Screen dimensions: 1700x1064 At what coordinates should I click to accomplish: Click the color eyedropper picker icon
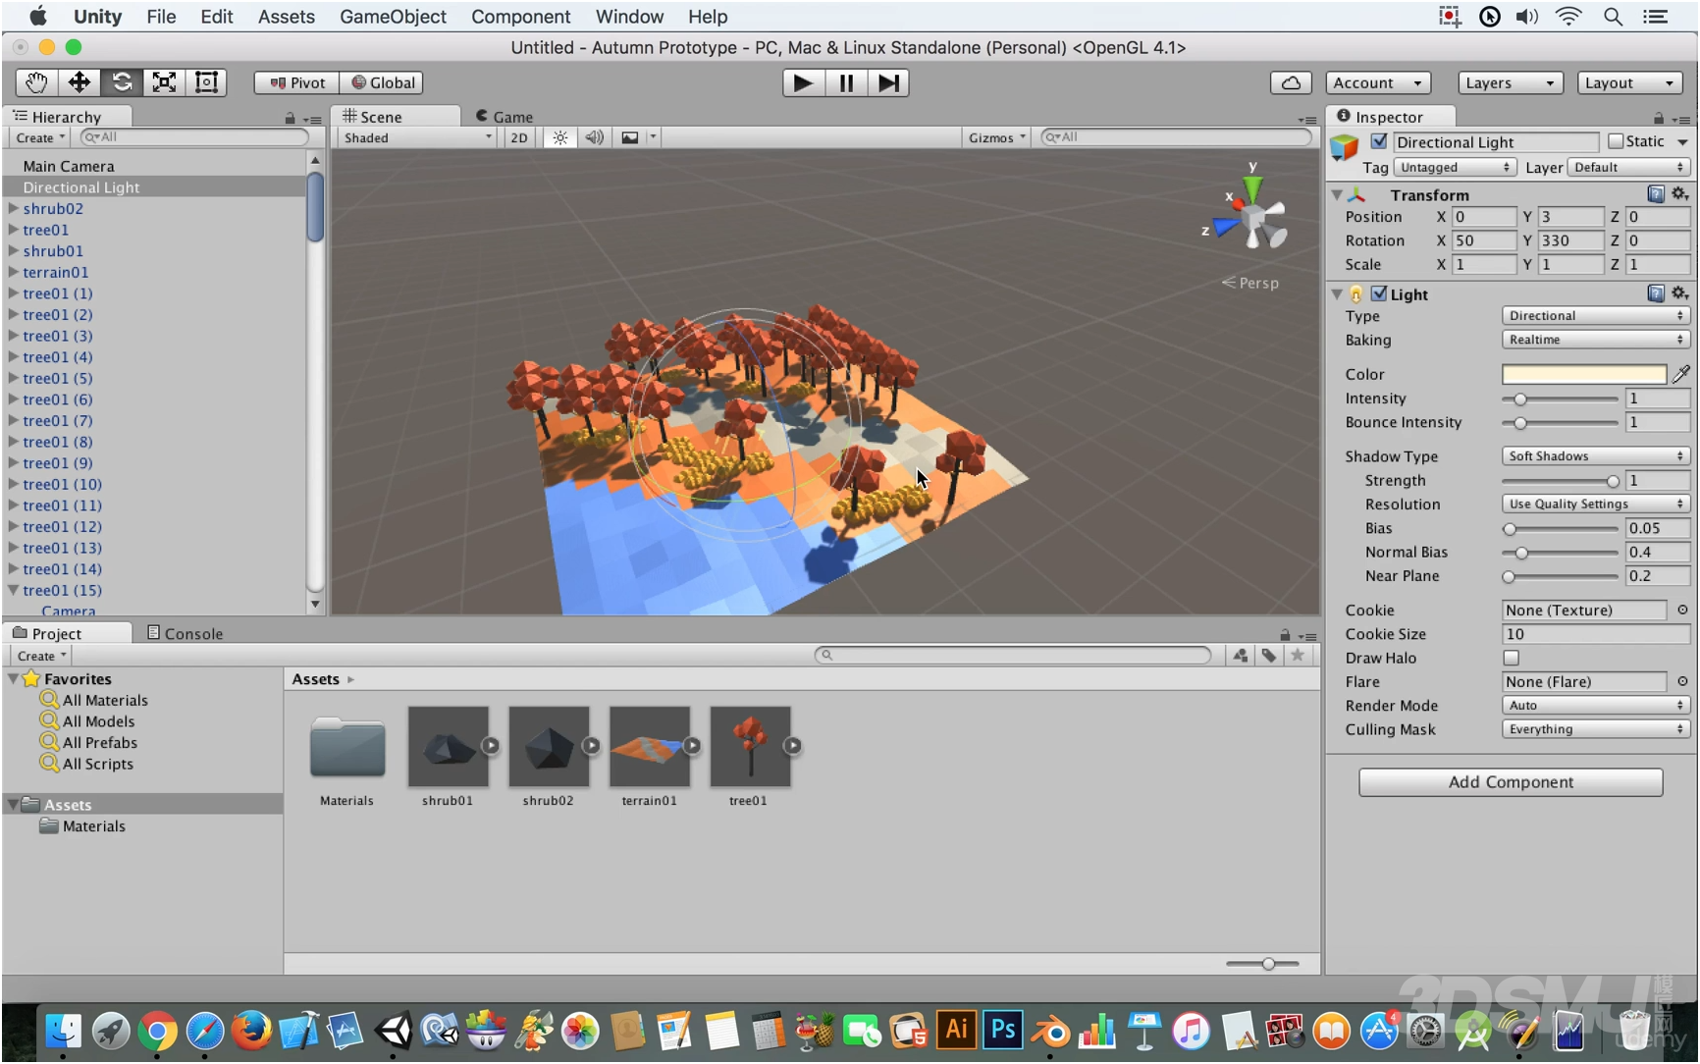point(1681,374)
